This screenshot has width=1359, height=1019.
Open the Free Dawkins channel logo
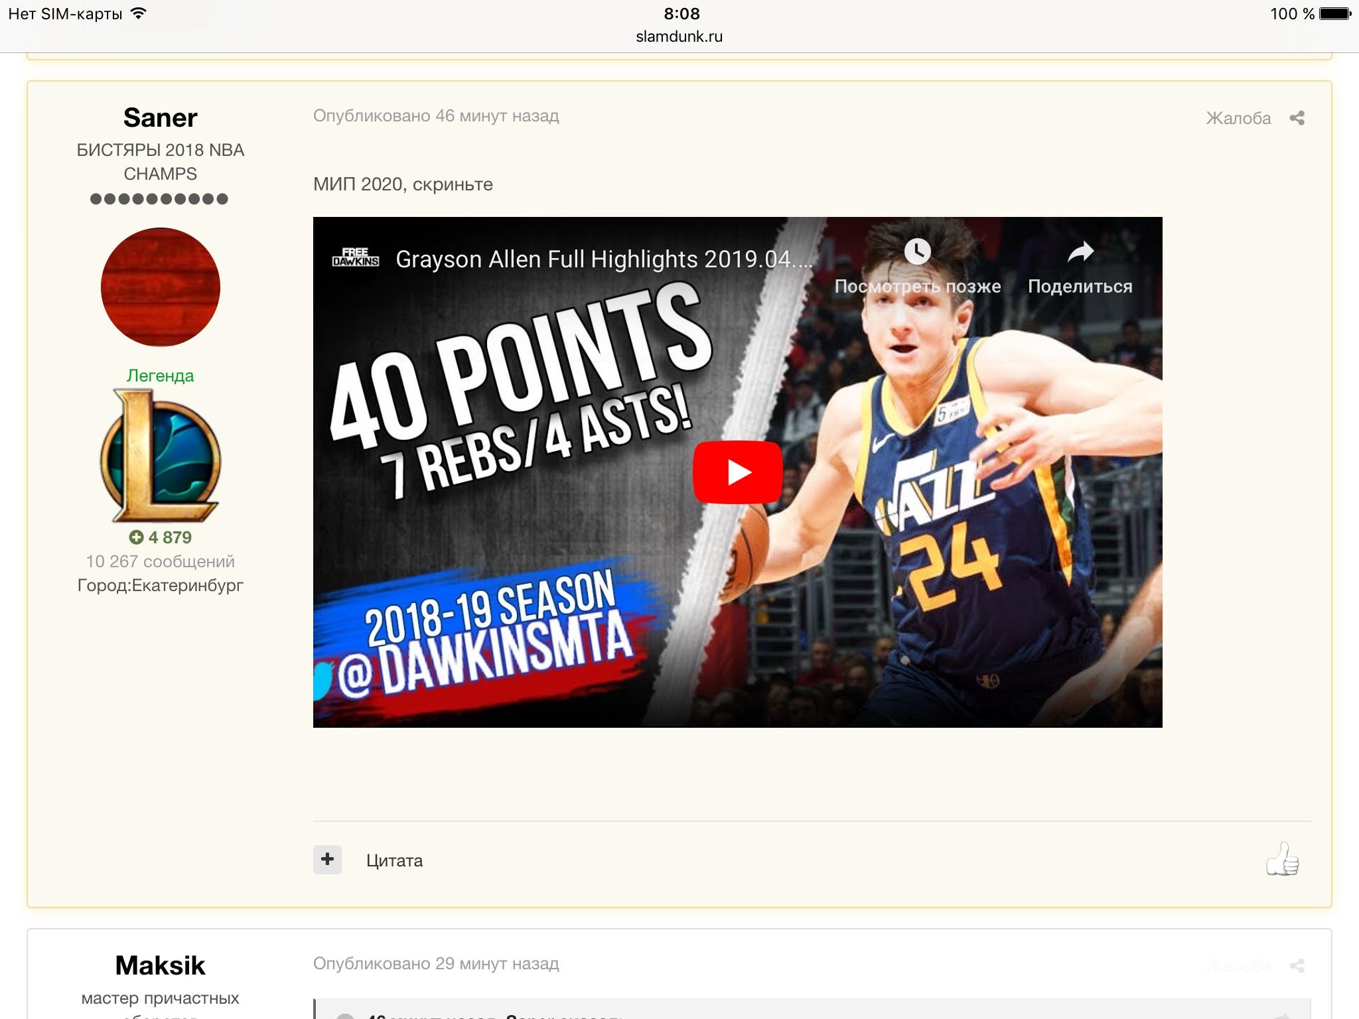[356, 257]
